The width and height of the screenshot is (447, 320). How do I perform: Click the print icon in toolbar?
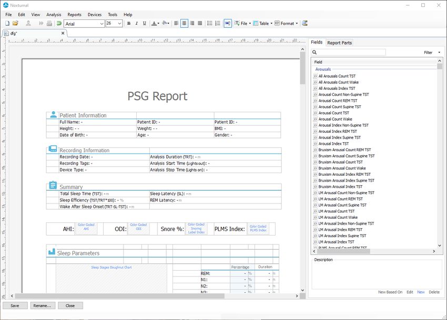tap(49, 23)
